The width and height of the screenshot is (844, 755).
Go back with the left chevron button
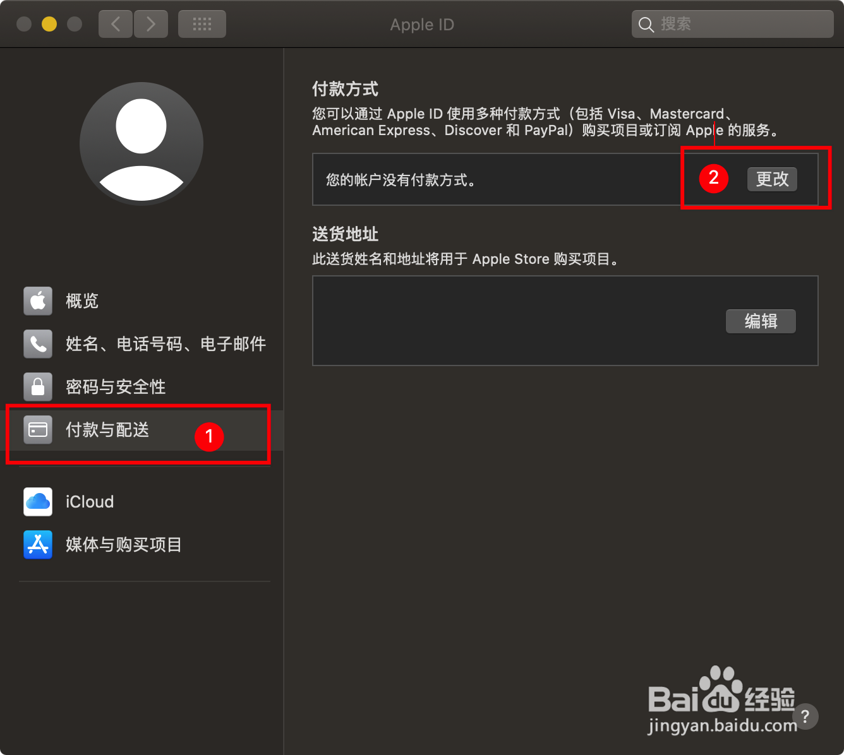pos(116,25)
